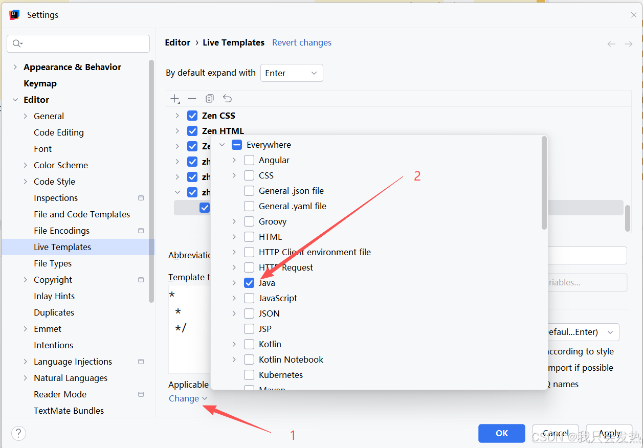This screenshot has width=643, height=448.
Task: Click the search icon in settings search
Action: [17, 43]
